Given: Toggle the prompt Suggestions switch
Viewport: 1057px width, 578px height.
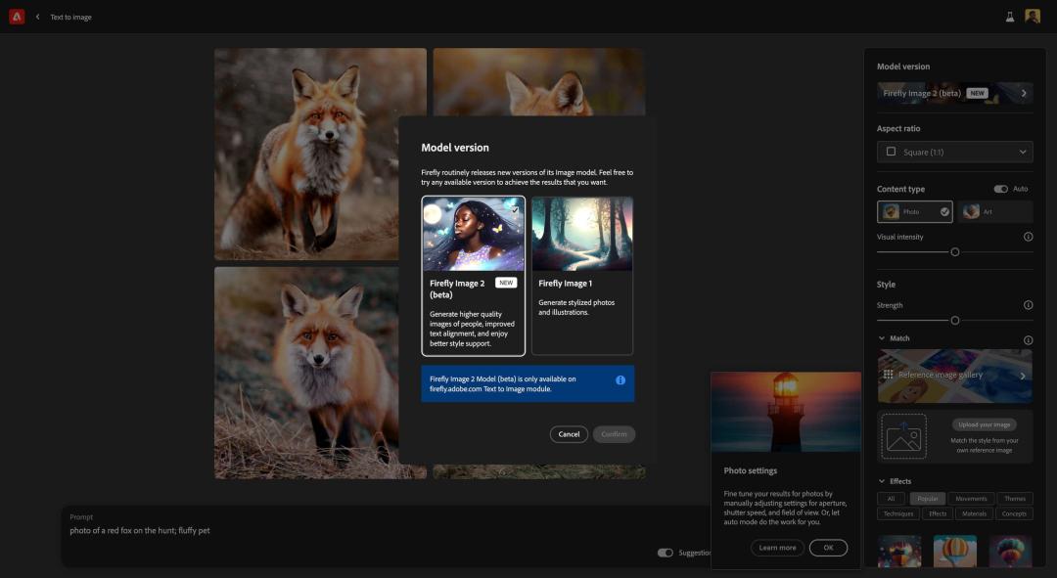Looking at the screenshot, I should tap(666, 553).
